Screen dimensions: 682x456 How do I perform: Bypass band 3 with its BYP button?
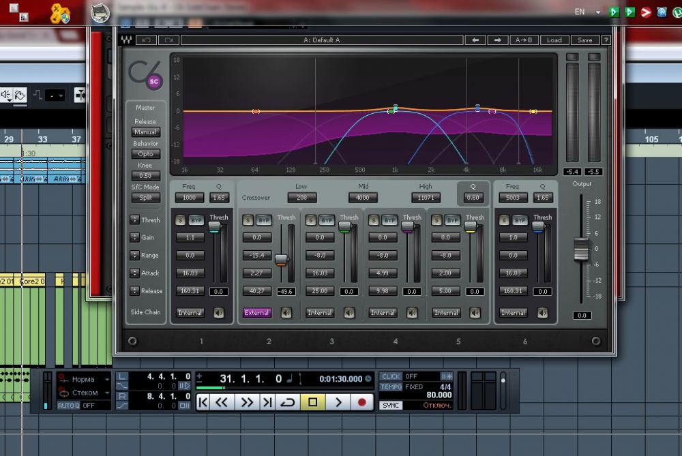click(x=327, y=220)
